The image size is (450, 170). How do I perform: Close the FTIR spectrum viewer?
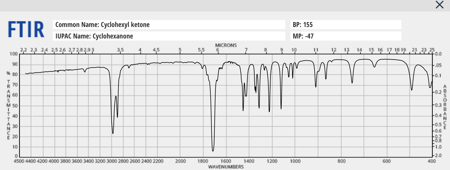[439, 5]
